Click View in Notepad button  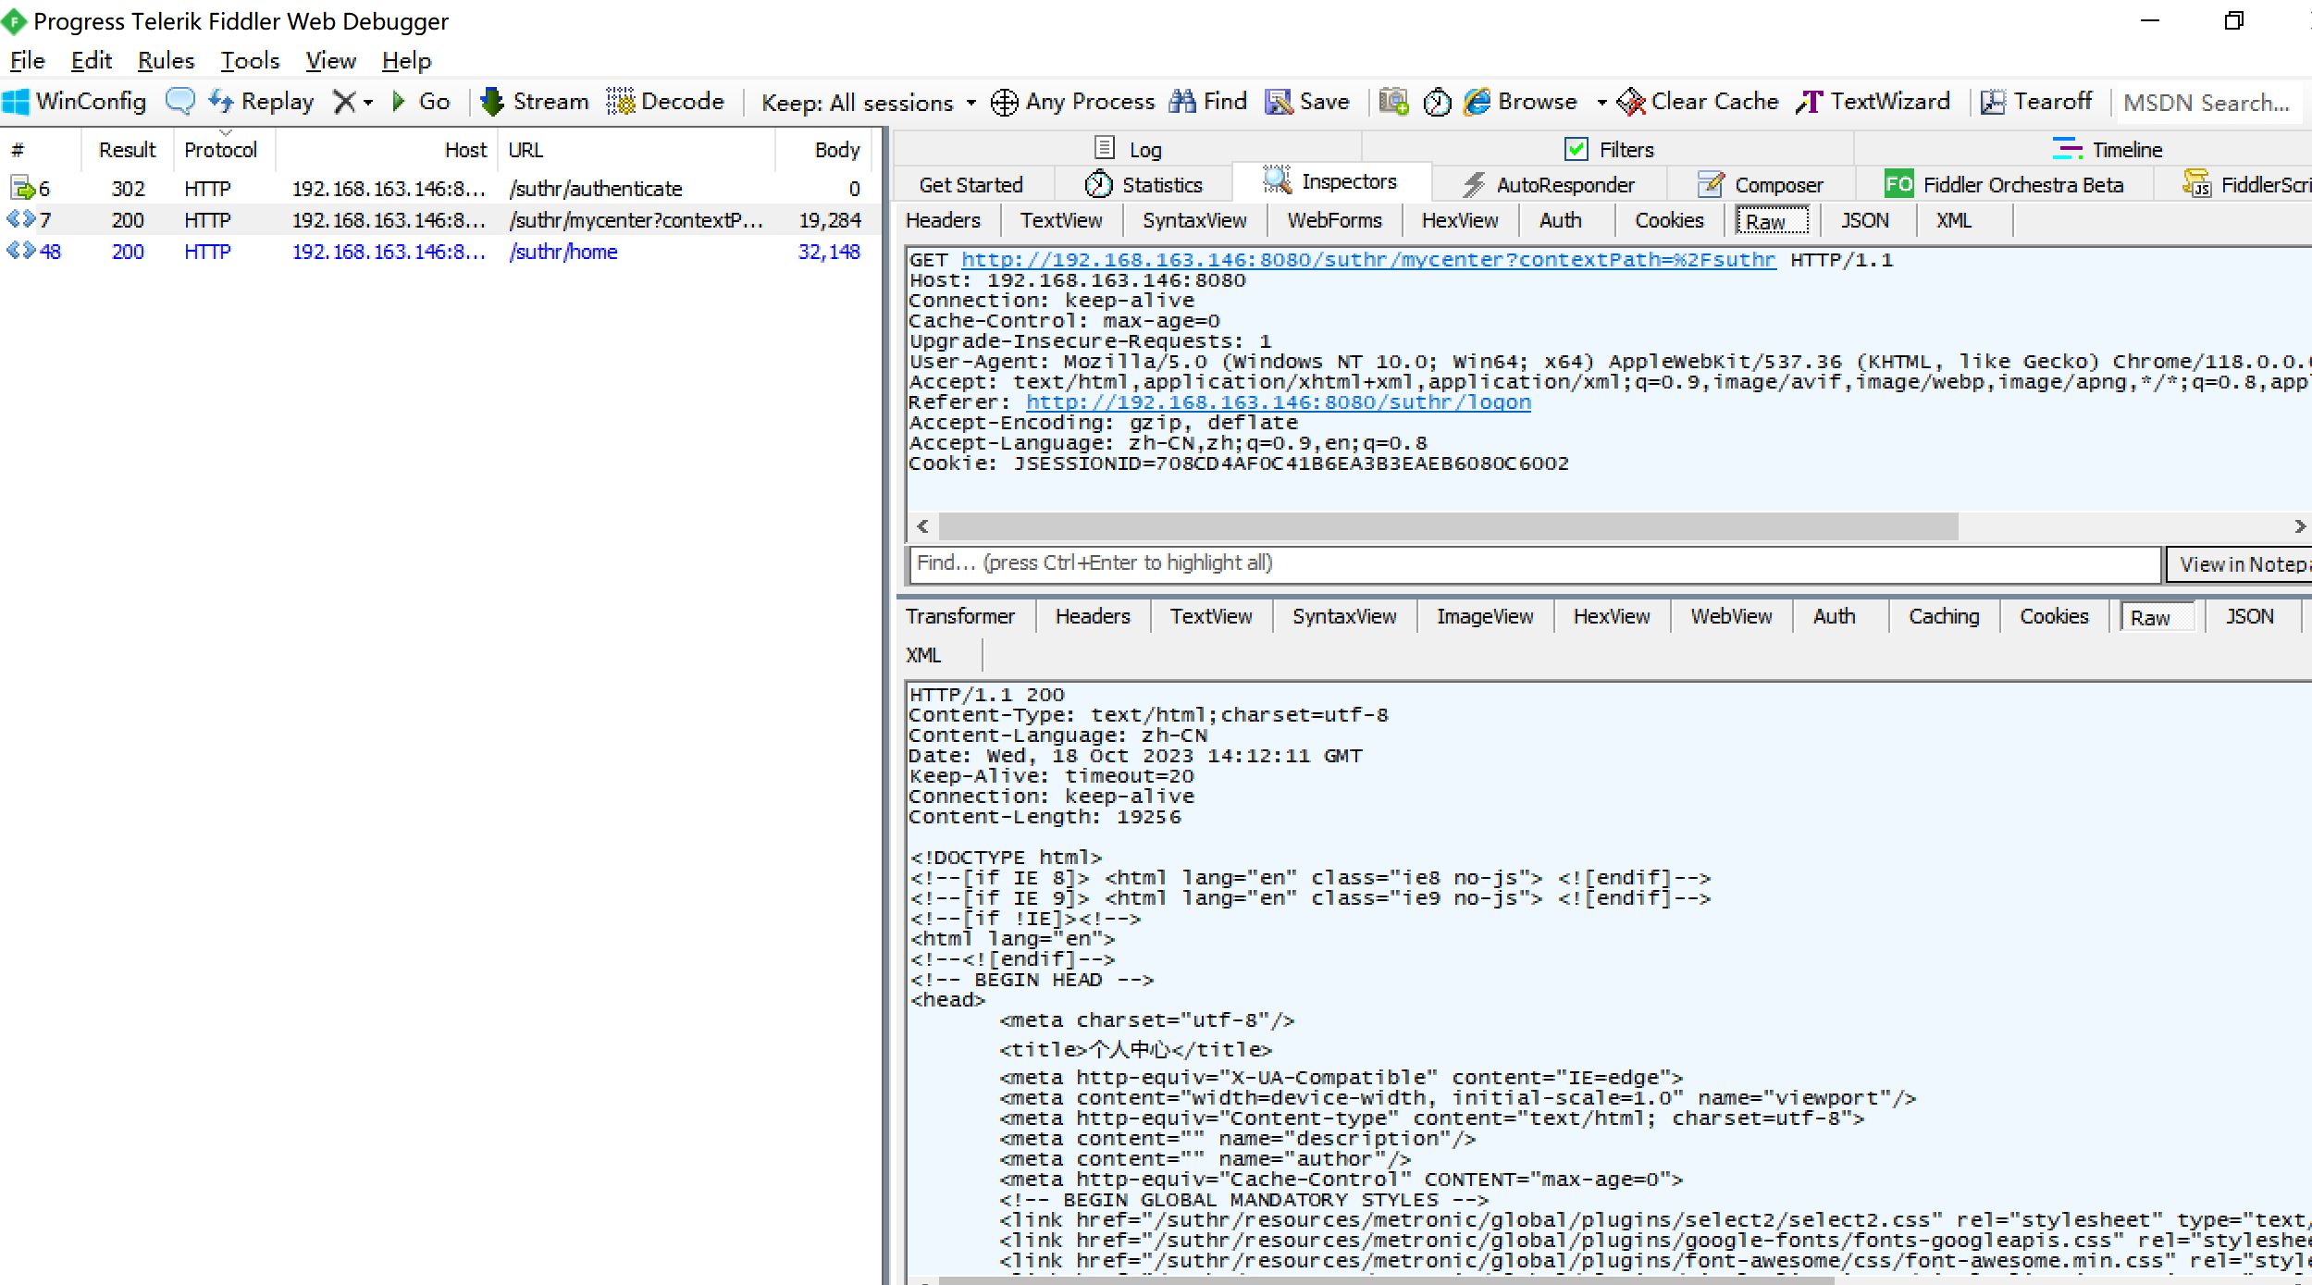tap(2242, 564)
